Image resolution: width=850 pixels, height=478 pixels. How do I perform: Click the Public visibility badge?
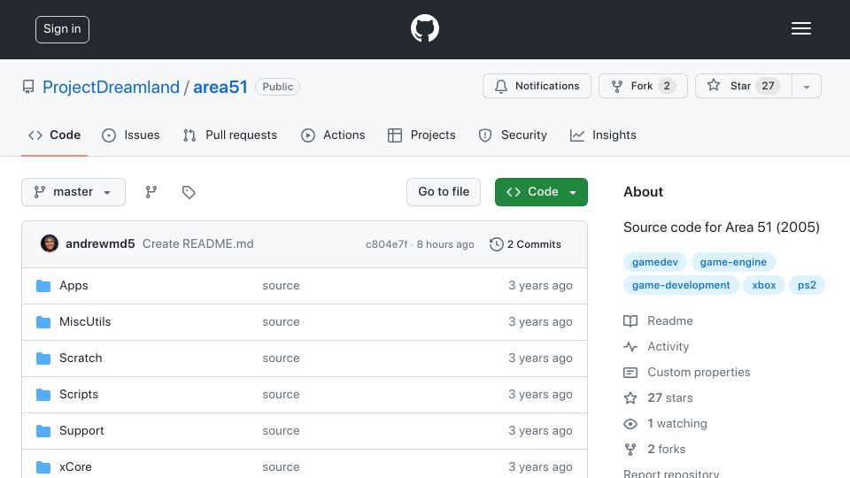tap(277, 87)
